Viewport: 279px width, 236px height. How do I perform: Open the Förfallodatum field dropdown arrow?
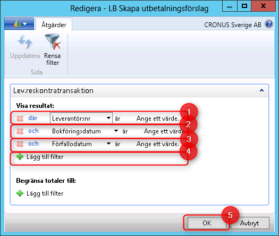point(108,144)
